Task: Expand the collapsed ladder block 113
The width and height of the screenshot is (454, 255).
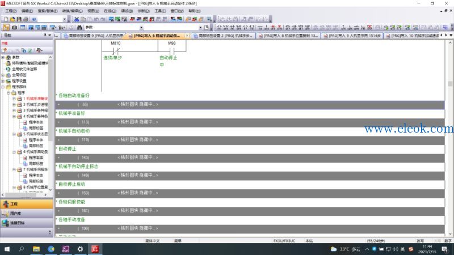Action: click(x=58, y=122)
